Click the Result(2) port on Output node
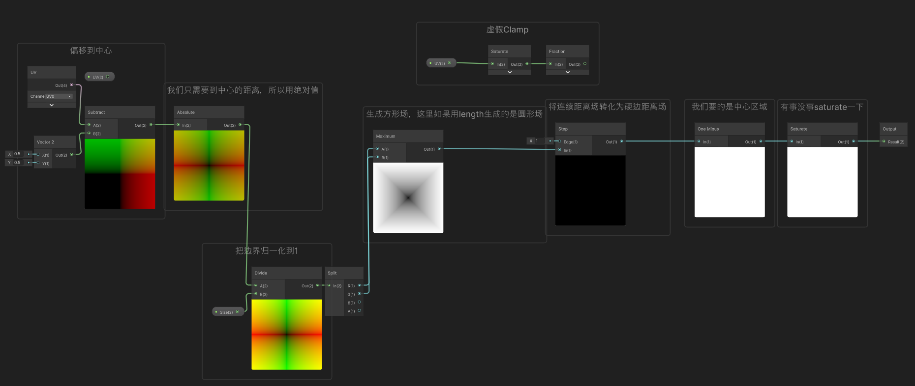915x386 pixels. [x=884, y=141]
